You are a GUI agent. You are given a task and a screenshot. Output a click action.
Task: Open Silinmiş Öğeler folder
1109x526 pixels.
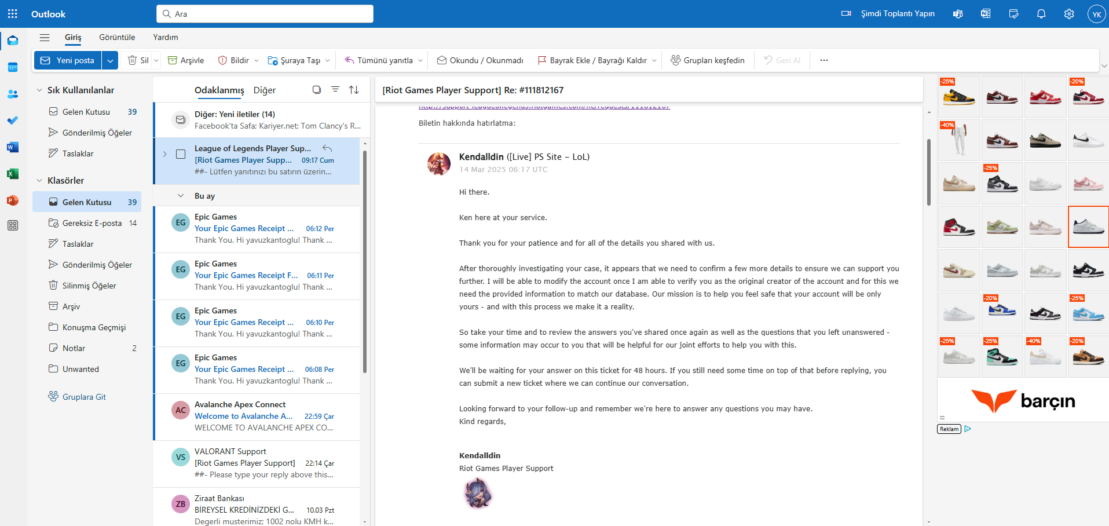pos(87,286)
